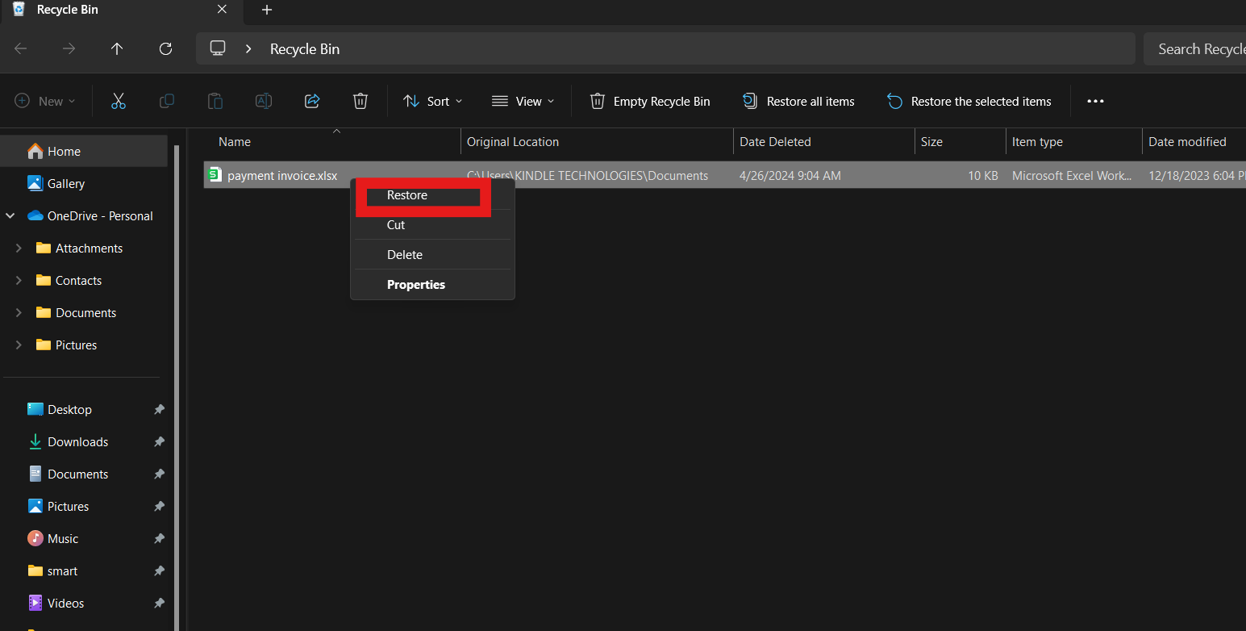Sort by Date modified column header

pyautogui.click(x=1194, y=142)
